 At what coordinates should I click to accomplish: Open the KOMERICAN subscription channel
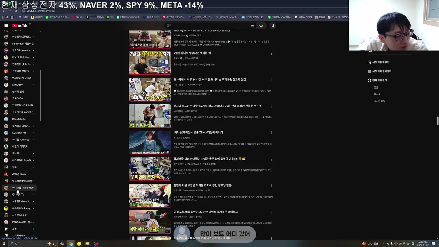click(x=20, y=133)
